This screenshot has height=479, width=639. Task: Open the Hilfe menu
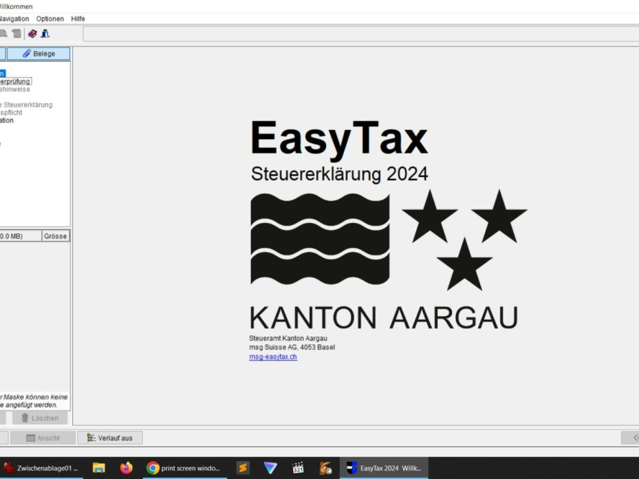(x=78, y=19)
